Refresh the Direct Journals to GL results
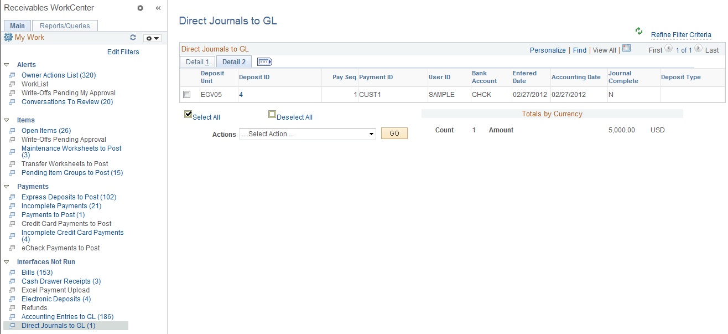This screenshot has height=334, width=728. pyautogui.click(x=638, y=32)
